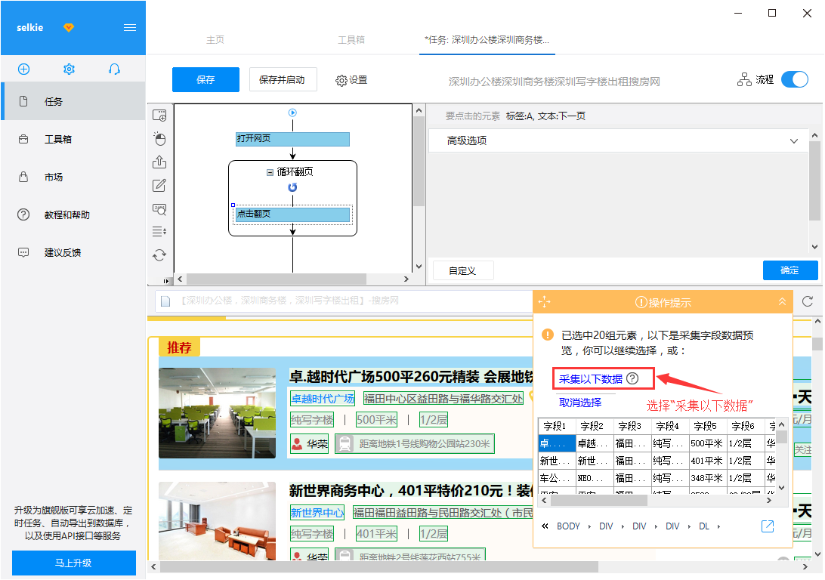The width and height of the screenshot is (825, 580).
Task: Click the 马上升级 upgrade button
Action: pyautogui.click(x=74, y=563)
